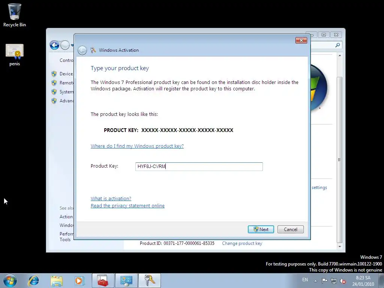
Task: Switch to Control Panel taskbar button
Action: pos(126,280)
